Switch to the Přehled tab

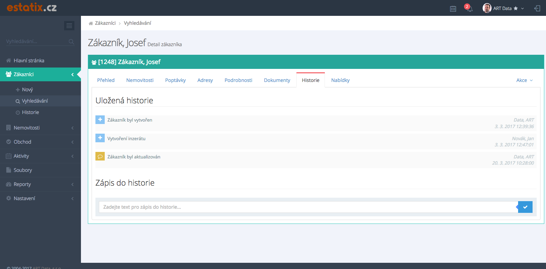[x=106, y=80]
